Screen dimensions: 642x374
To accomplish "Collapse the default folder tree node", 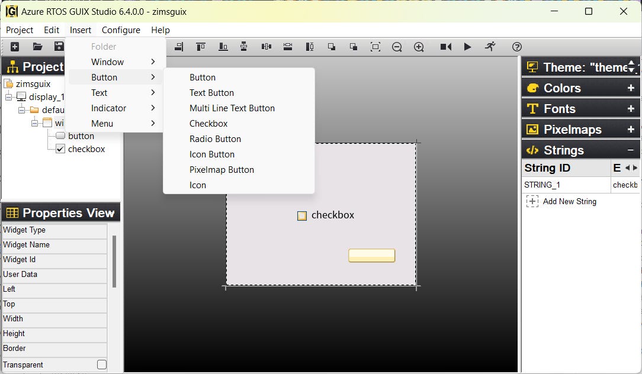I will coord(21,110).
